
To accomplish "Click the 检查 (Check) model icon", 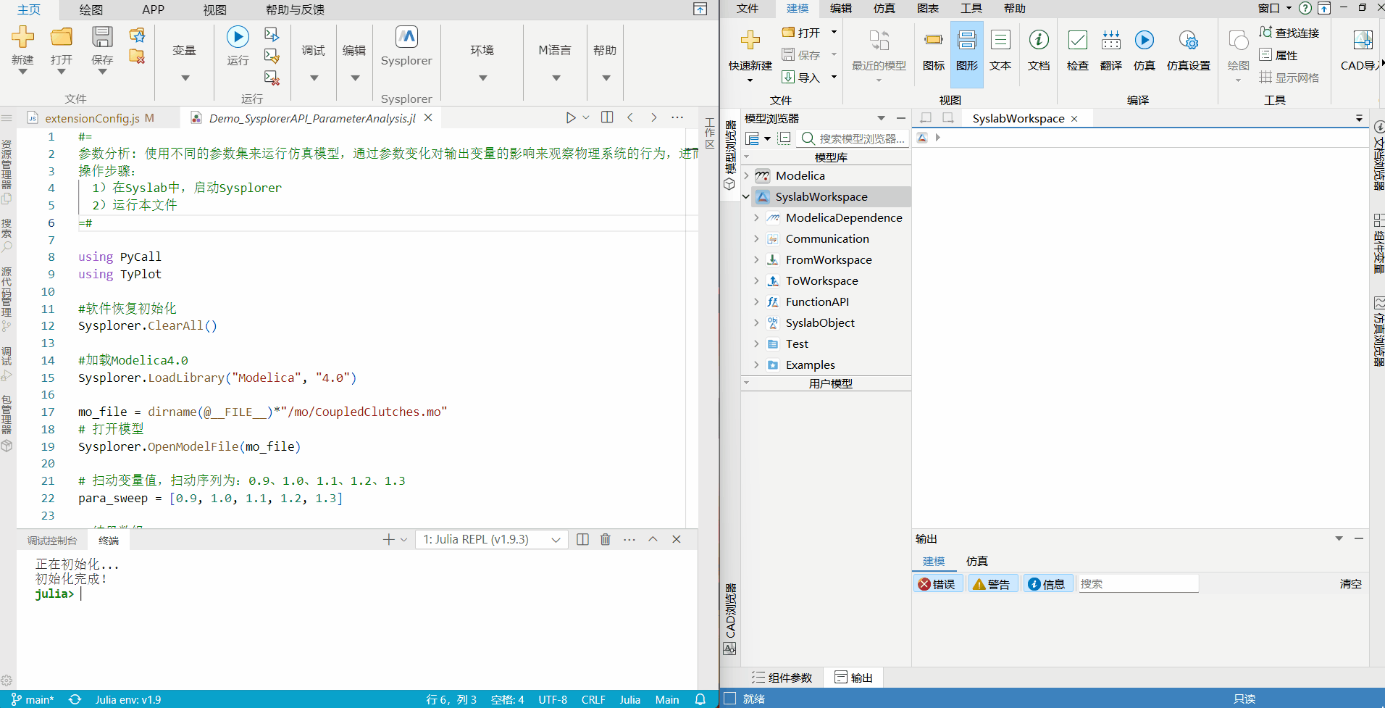I will pyautogui.click(x=1077, y=41).
